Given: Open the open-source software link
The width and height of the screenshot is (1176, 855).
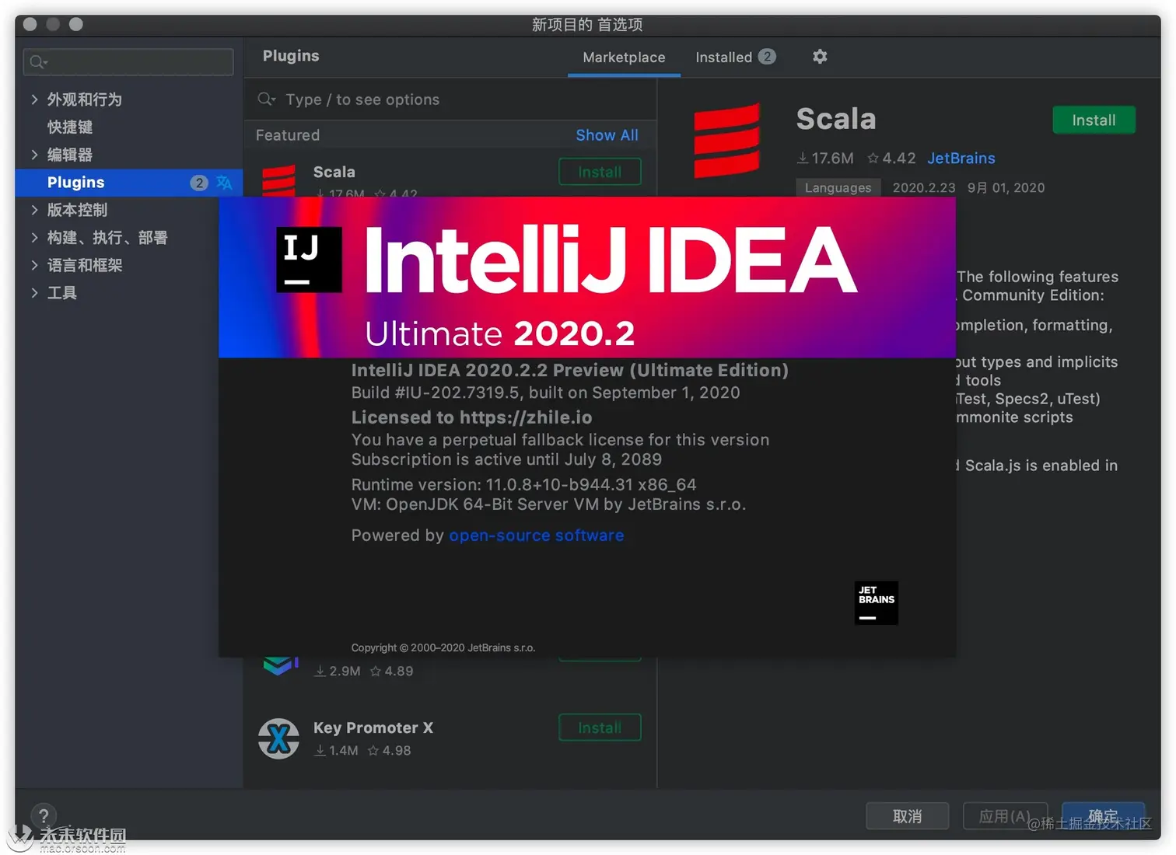Looking at the screenshot, I should click(537, 536).
